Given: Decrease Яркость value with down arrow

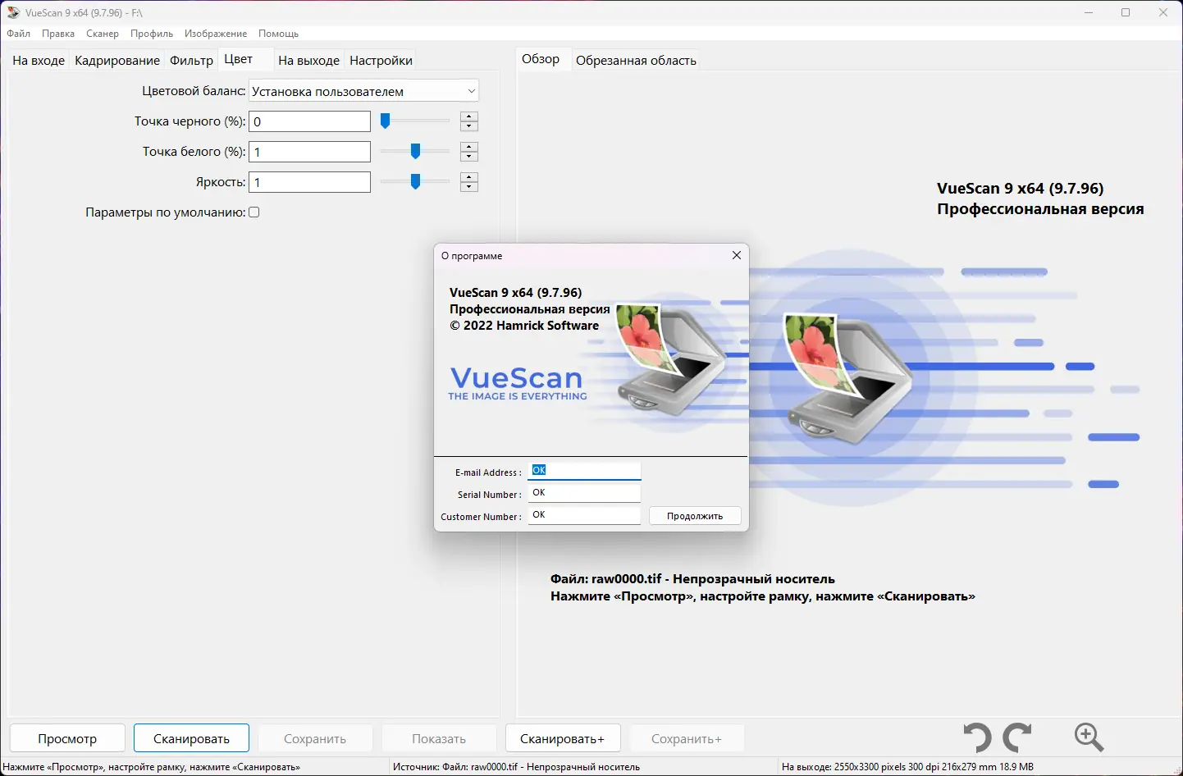Looking at the screenshot, I should click(x=469, y=187).
